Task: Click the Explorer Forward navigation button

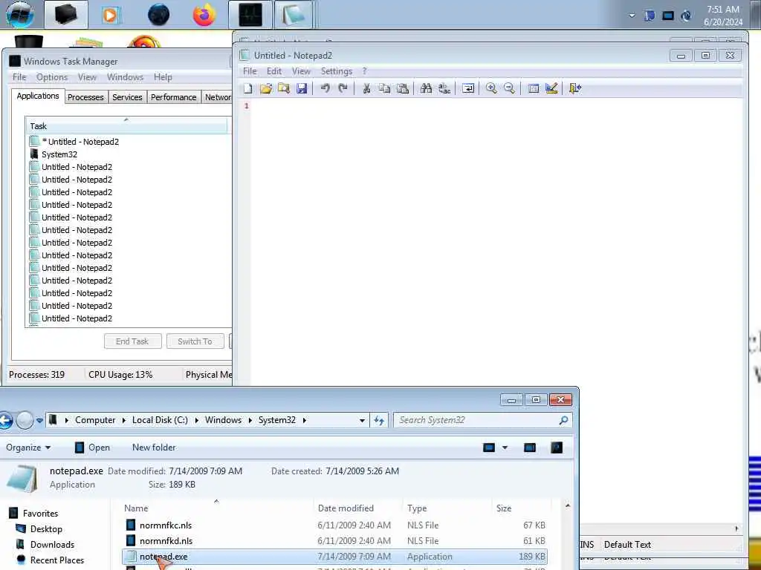Action: pos(25,420)
